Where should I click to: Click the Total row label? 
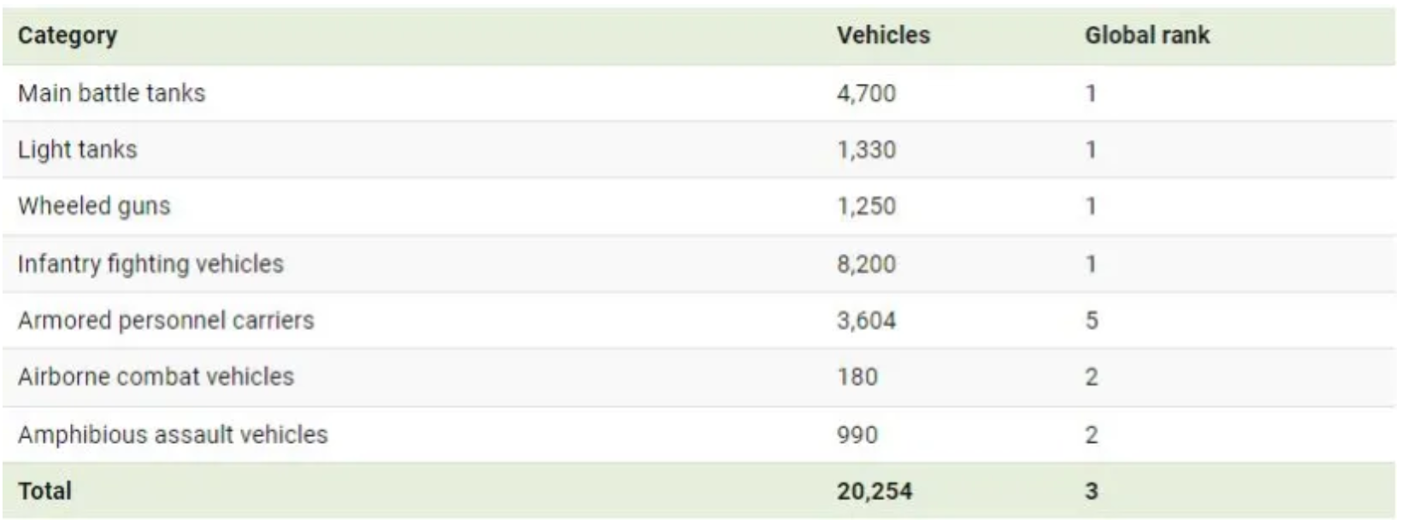(x=45, y=491)
